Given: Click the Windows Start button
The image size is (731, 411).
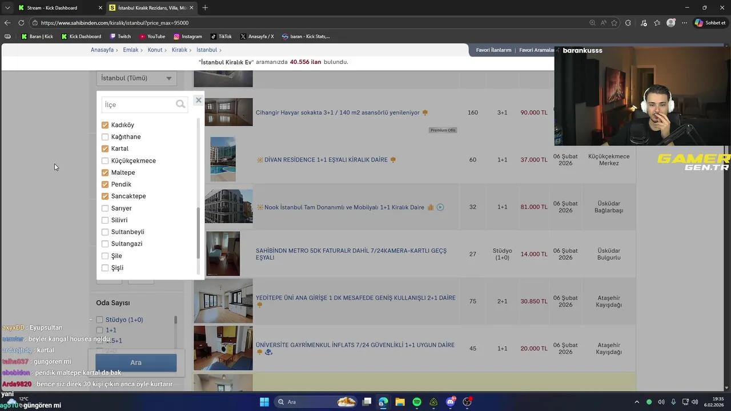Looking at the screenshot, I should (264, 402).
